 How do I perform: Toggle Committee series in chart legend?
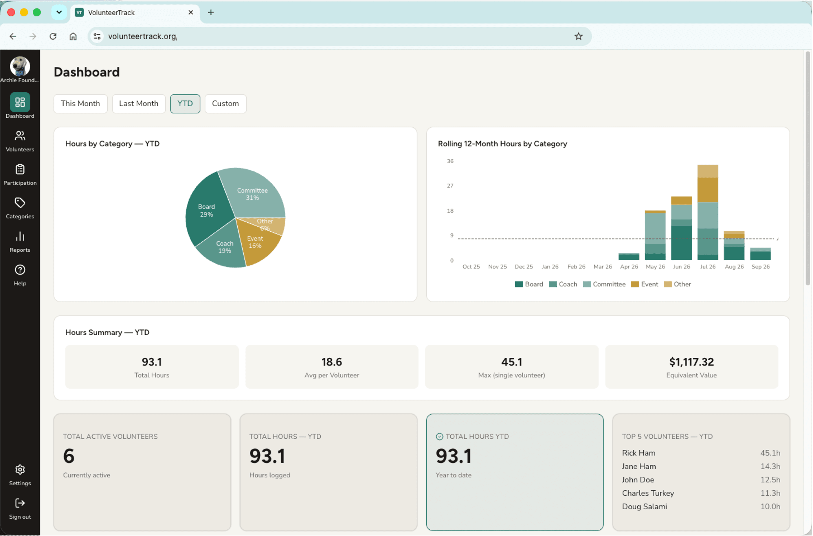click(604, 284)
